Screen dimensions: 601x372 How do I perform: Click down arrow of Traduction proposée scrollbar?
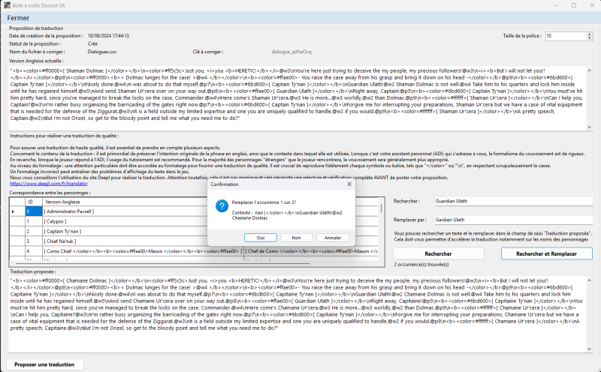click(590, 349)
